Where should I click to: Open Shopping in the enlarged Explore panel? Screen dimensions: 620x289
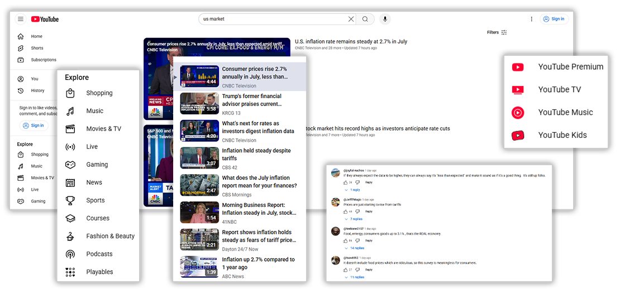coord(98,93)
